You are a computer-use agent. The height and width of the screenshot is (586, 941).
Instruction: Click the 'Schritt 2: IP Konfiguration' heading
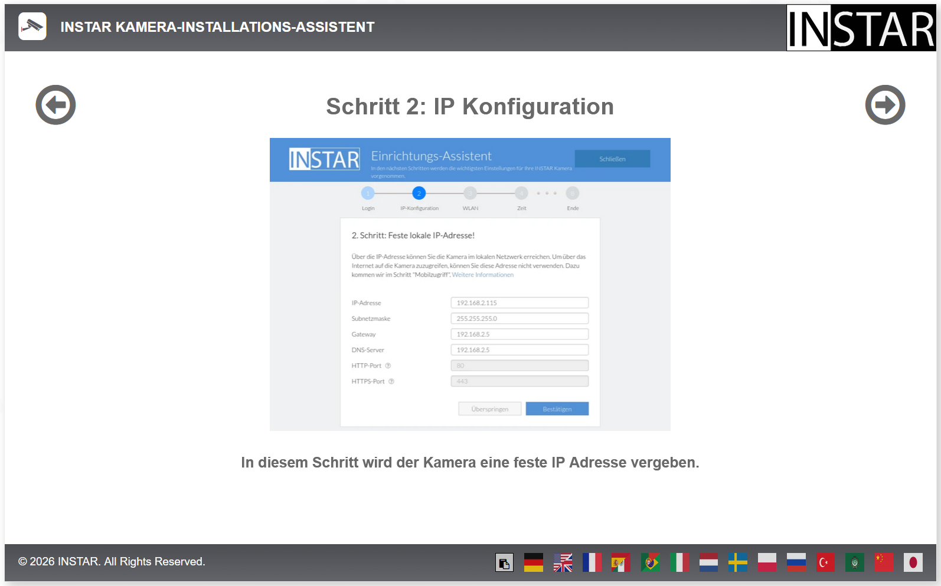pos(470,107)
